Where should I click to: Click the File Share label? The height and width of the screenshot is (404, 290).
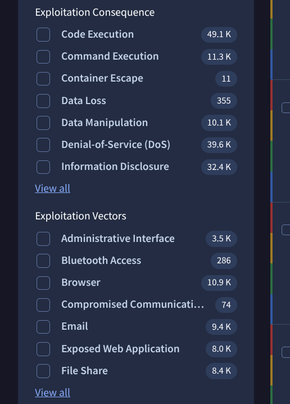(84, 371)
